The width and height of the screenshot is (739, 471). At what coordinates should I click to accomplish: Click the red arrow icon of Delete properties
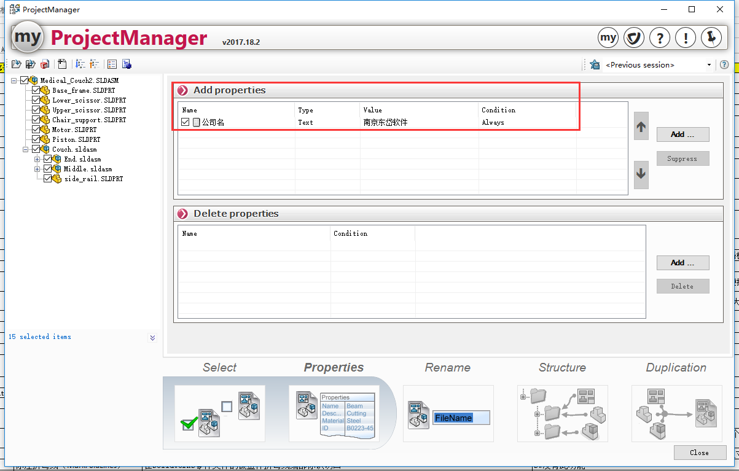click(x=182, y=214)
